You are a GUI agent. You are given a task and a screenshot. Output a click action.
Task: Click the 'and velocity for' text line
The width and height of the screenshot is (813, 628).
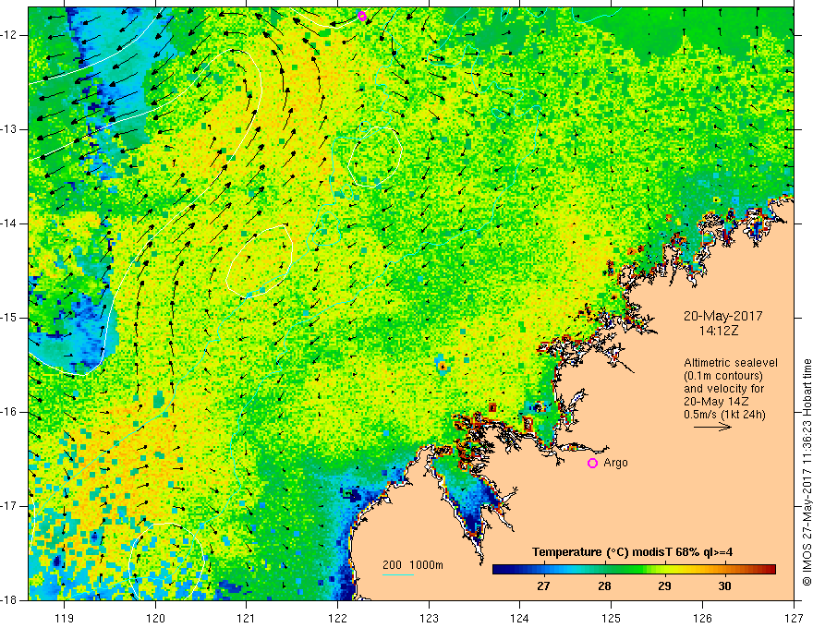pos(723,389)
